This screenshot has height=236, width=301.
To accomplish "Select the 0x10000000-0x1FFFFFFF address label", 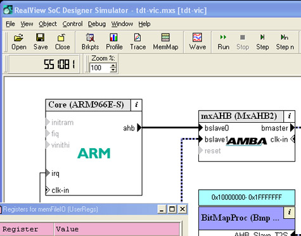I will 247,197.
